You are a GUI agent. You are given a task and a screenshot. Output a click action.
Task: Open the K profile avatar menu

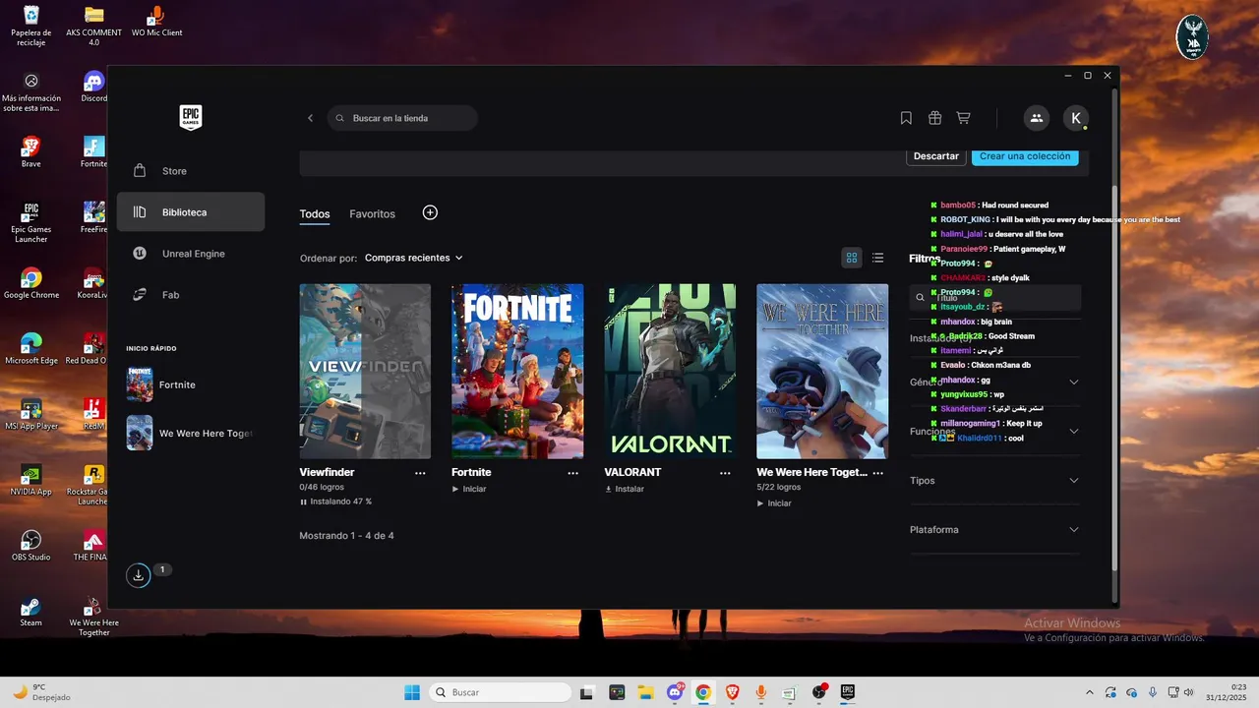(1076, 118)
